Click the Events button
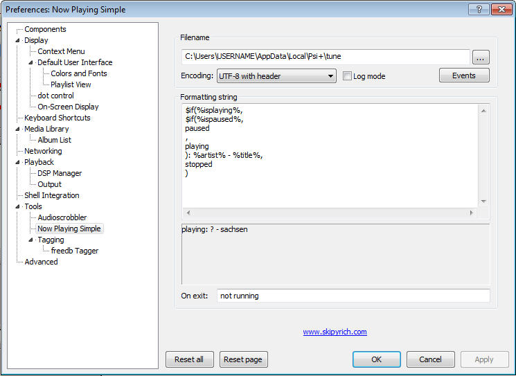The width and height of the screenshot is (516, 376). coord(463,75)
